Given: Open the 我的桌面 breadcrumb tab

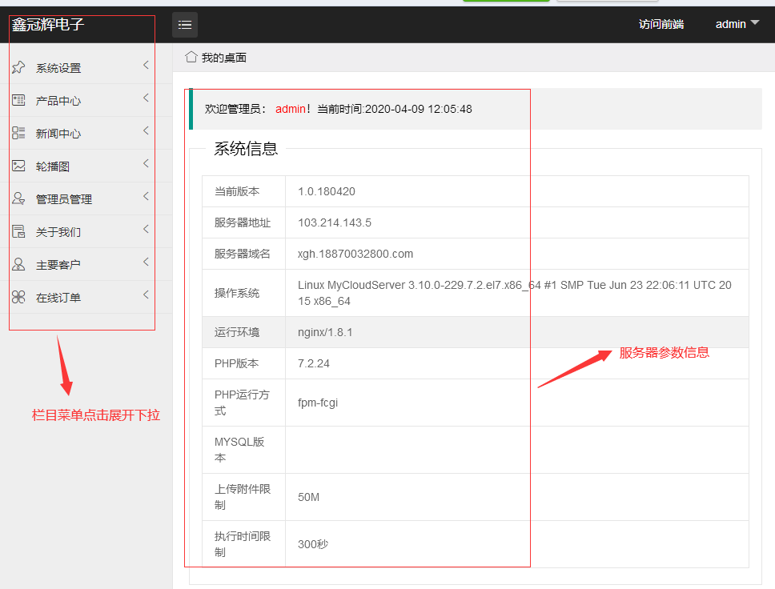Looking at the screenshot, I should 224,58.
